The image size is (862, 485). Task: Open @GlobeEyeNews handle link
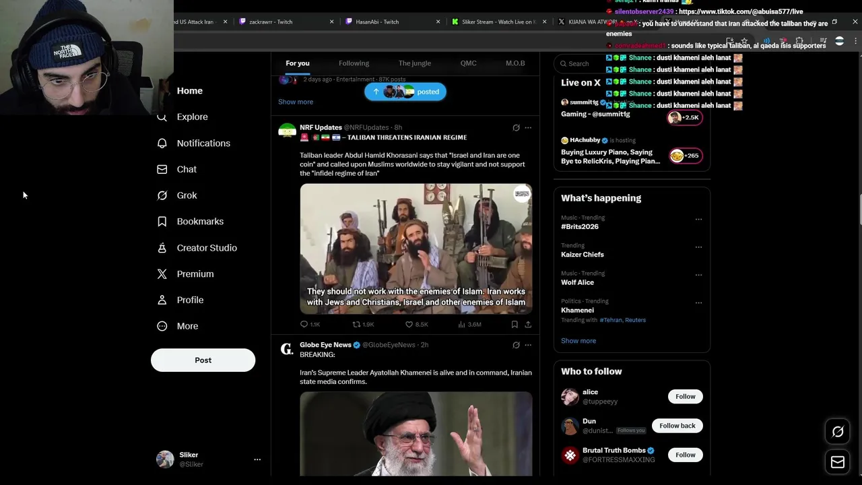tap(389, 345)
